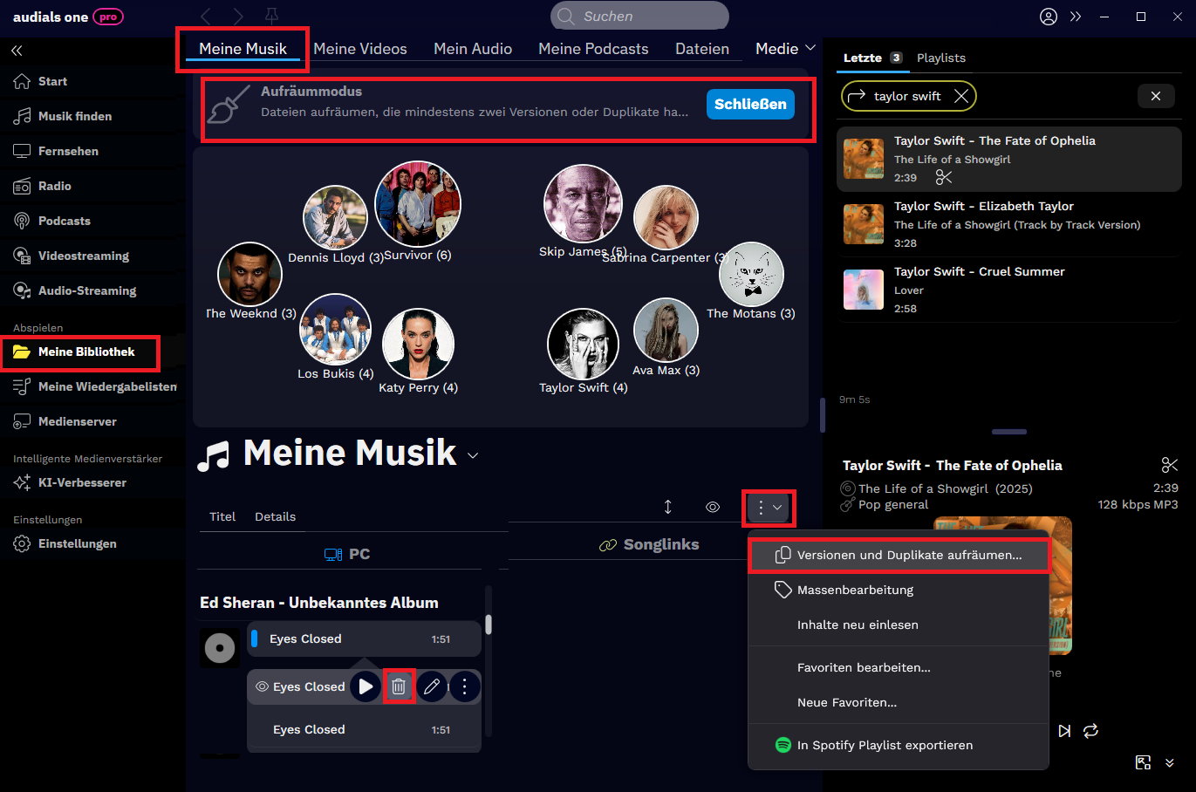Open the user account icon
Screen dimensions: 1196x792
click(1049, 17)
